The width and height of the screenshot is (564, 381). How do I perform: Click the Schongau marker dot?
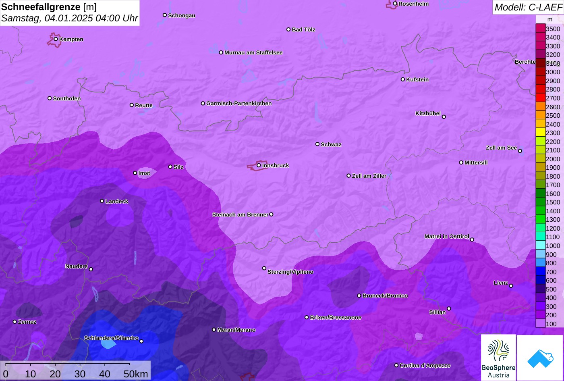pyautogui.click(x=165, y=15)
